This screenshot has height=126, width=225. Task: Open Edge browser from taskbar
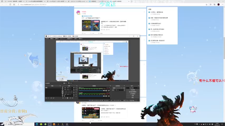coord(37,124)
